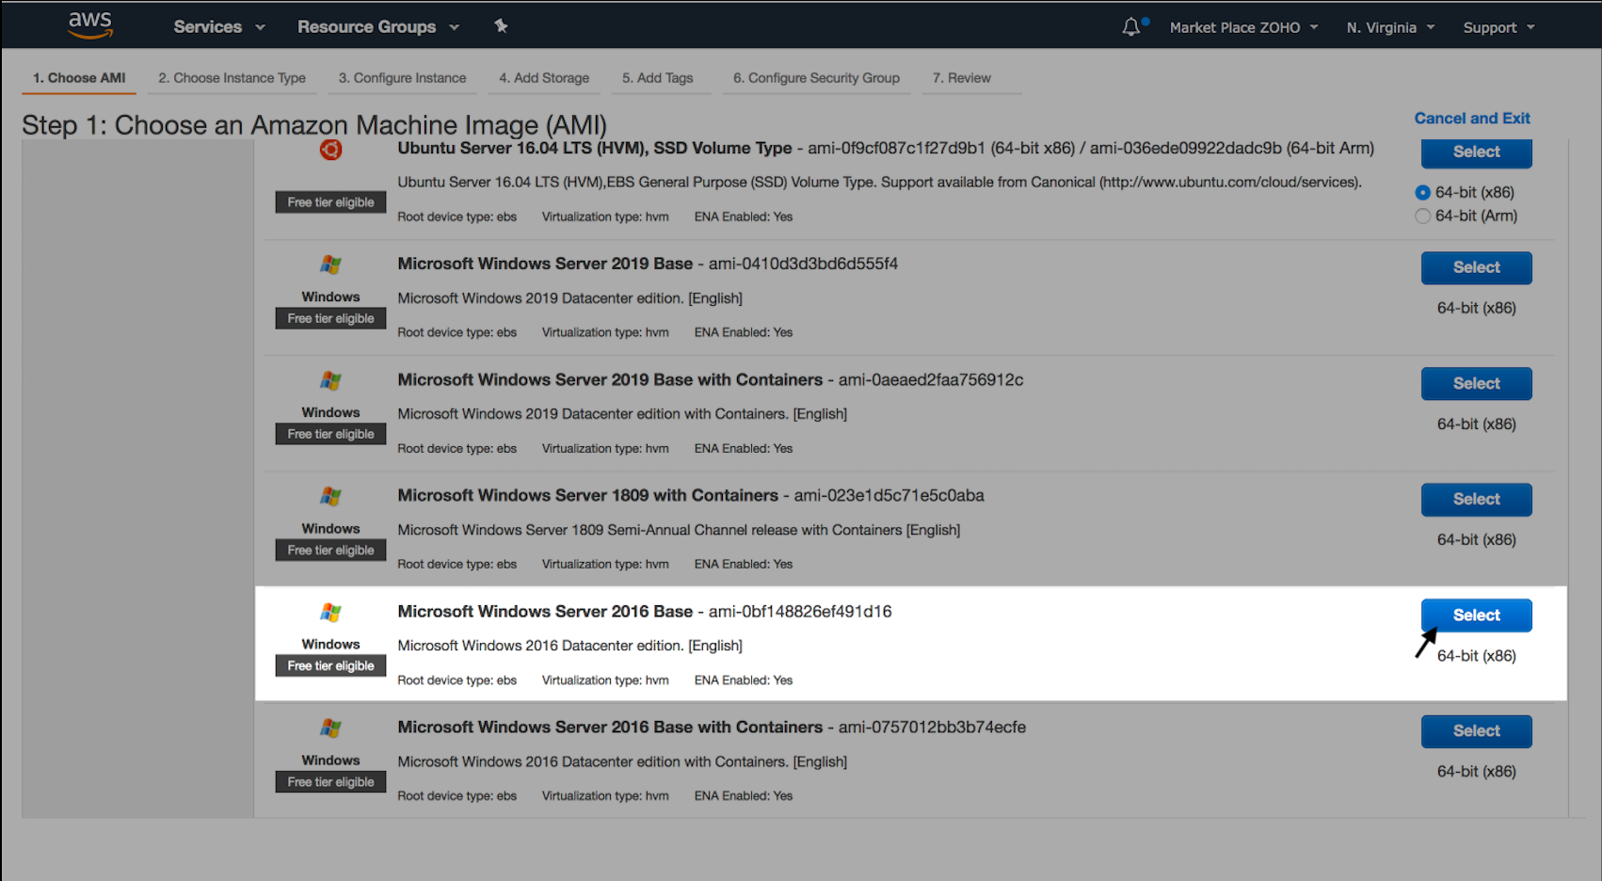Viewport: 1602px width, 881px height.
Task: Click '2016 Datacenter edition with Containers' description
Action: pos(622,762)
